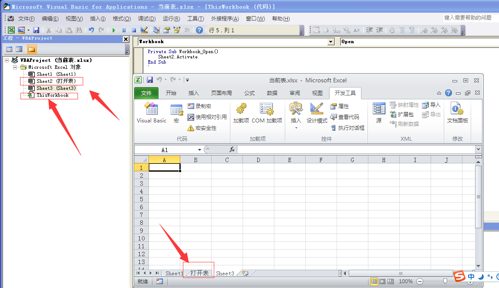Open Object Browser icon in VBA toolbar
499x288 pixels.
(x=177, y=30)
